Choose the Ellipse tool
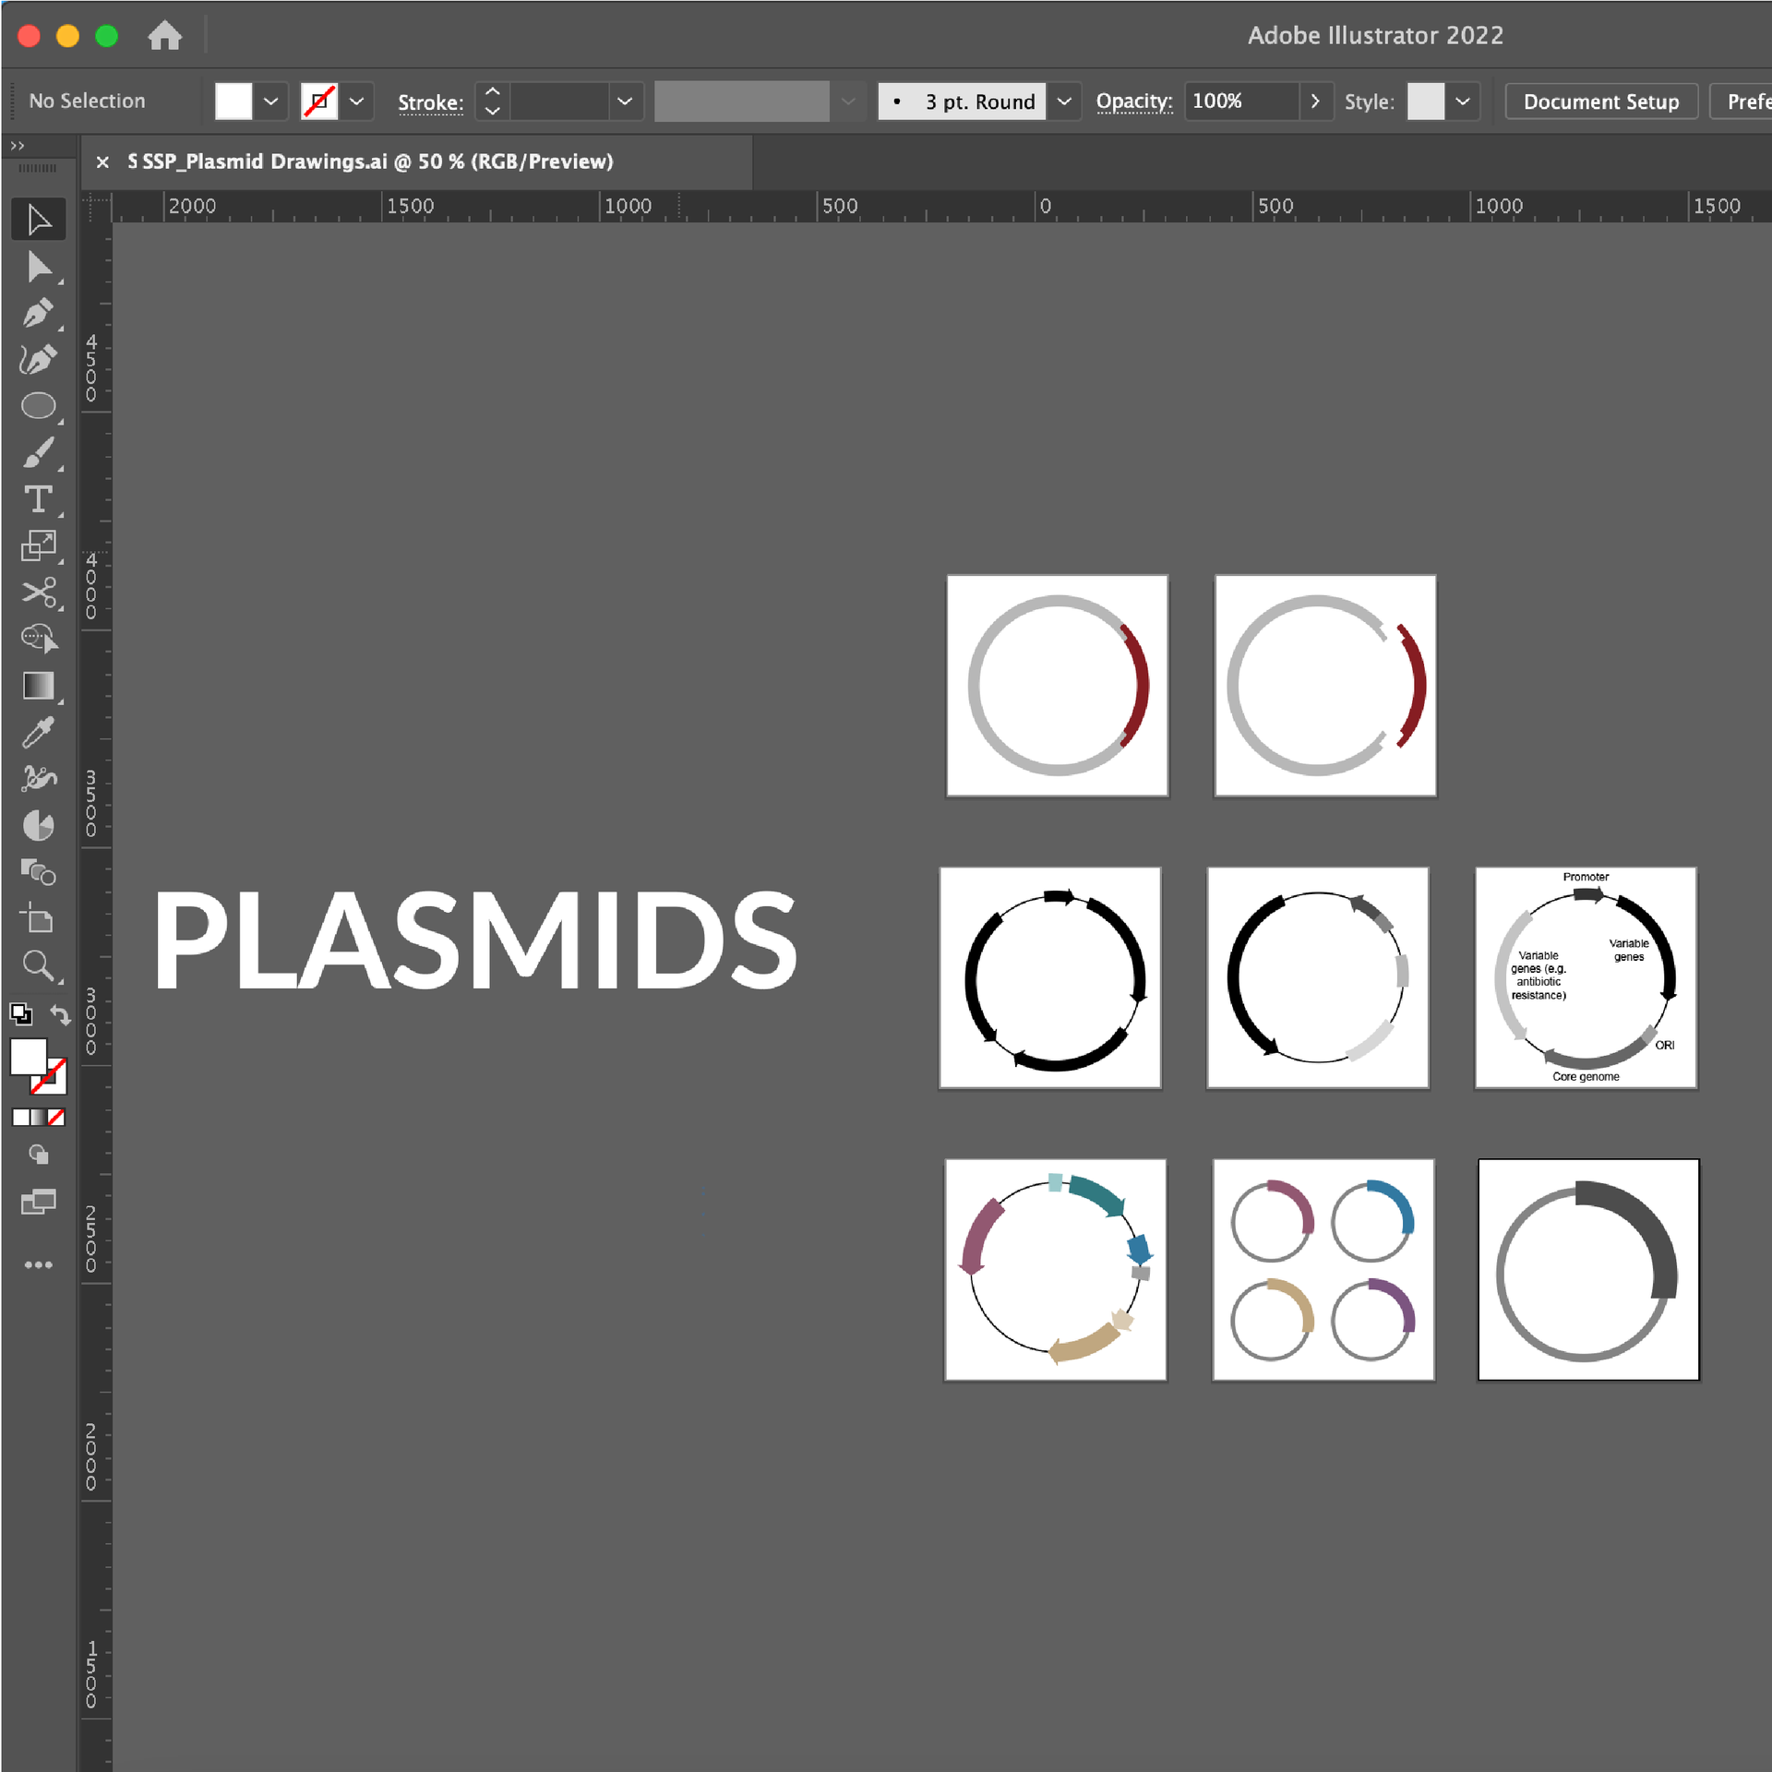Image resolution: width=1772 pixels, height=1772 pixels. (39, 406)
